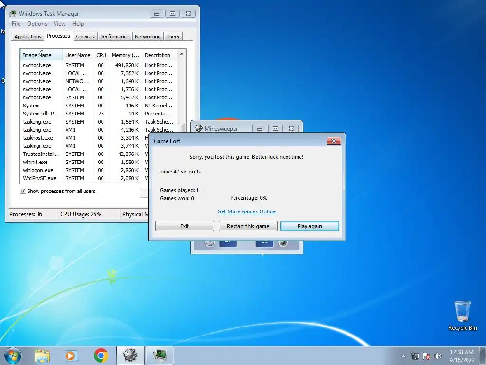This screenshot has width=486, height=365.
Task: Select the taskhost.exe process row
Action: point(84,138)
